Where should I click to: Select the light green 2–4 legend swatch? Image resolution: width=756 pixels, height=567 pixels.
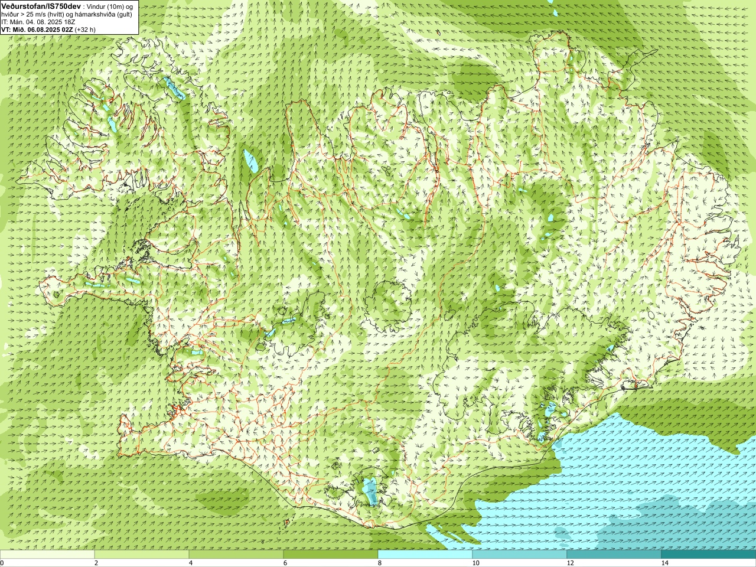[x=142, y=555]
